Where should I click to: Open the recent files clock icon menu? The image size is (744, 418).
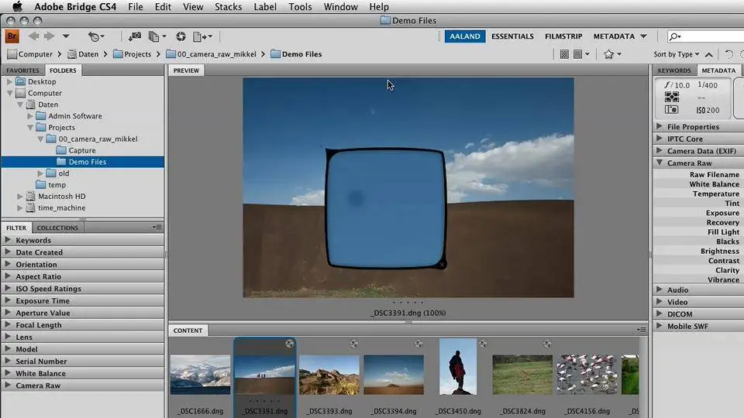95,36
